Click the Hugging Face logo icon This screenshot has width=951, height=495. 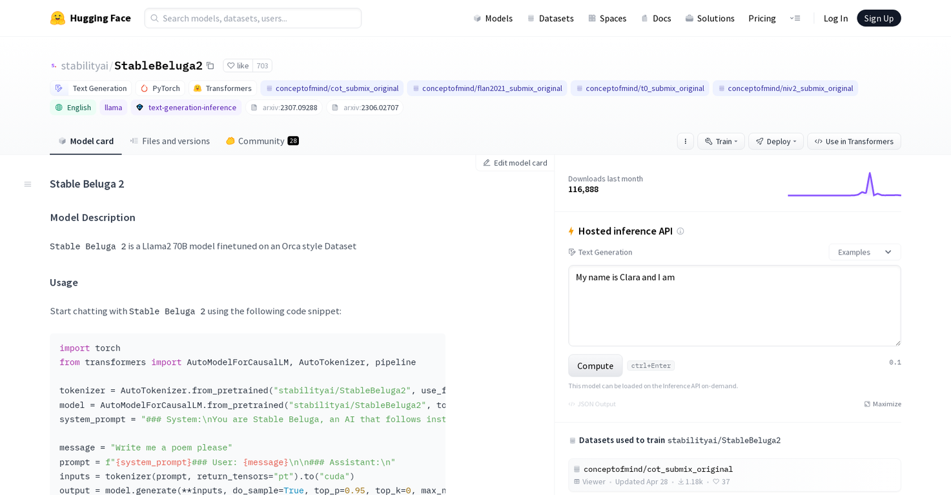57,18
